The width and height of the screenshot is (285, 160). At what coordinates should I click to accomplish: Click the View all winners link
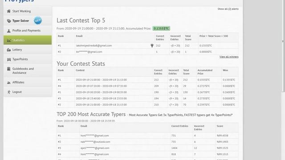pos(229,57)
